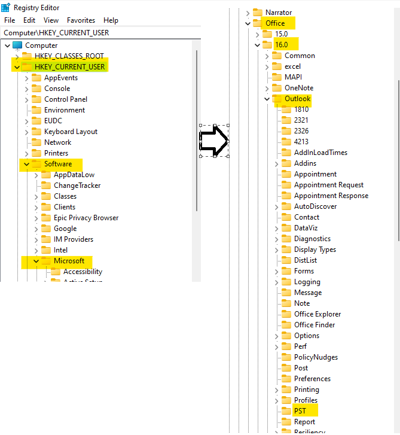
Task: Click the Office Explorer folder icon
Action: tap(286, 314)
